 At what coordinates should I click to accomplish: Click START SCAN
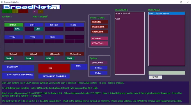(18, 68)
